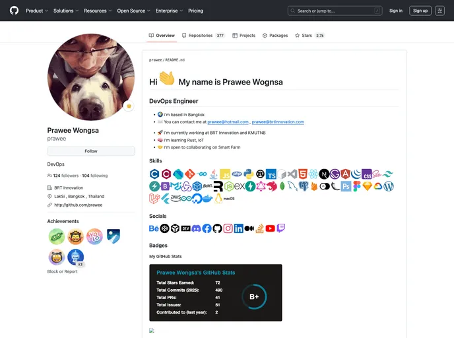Click the Follow button
The width and height of the screenshot is (454, 338).
[91, 151]
